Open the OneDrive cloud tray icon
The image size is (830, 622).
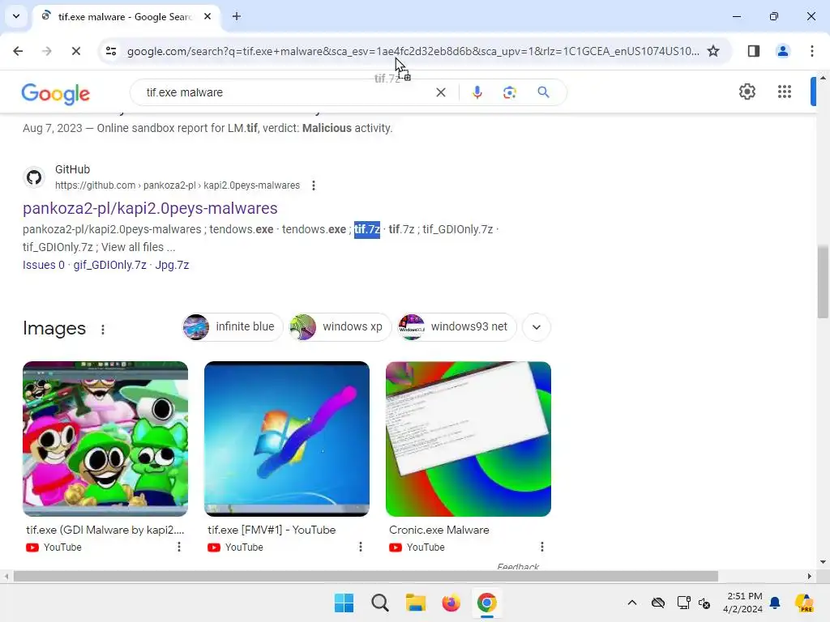coord(658,603)
